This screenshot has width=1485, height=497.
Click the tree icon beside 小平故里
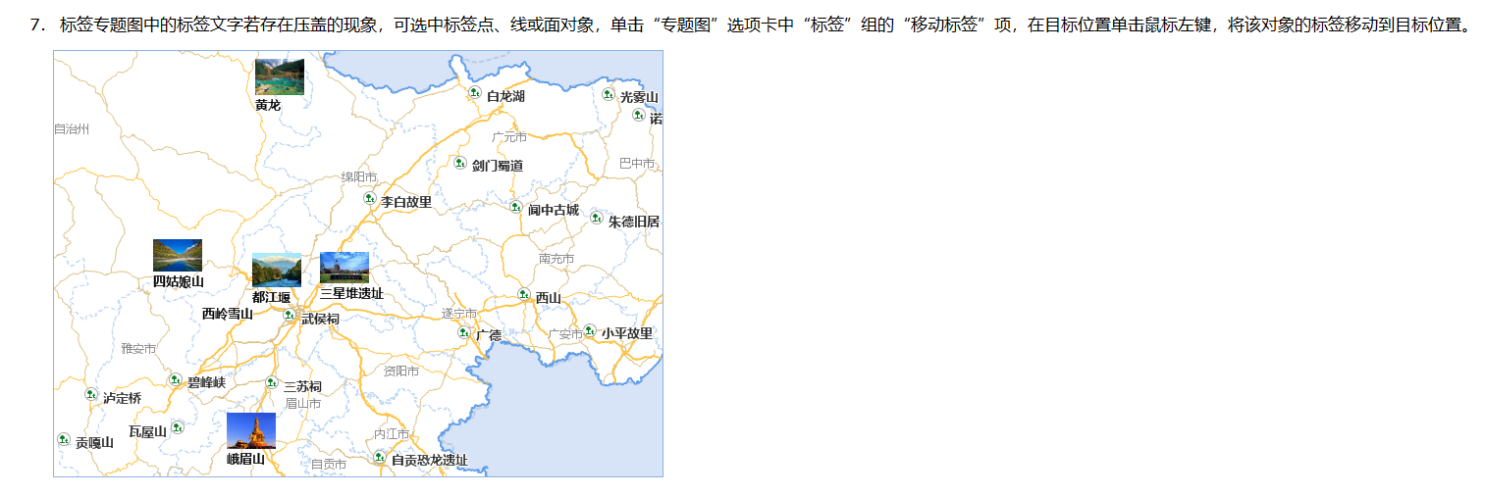coord(589,330)
